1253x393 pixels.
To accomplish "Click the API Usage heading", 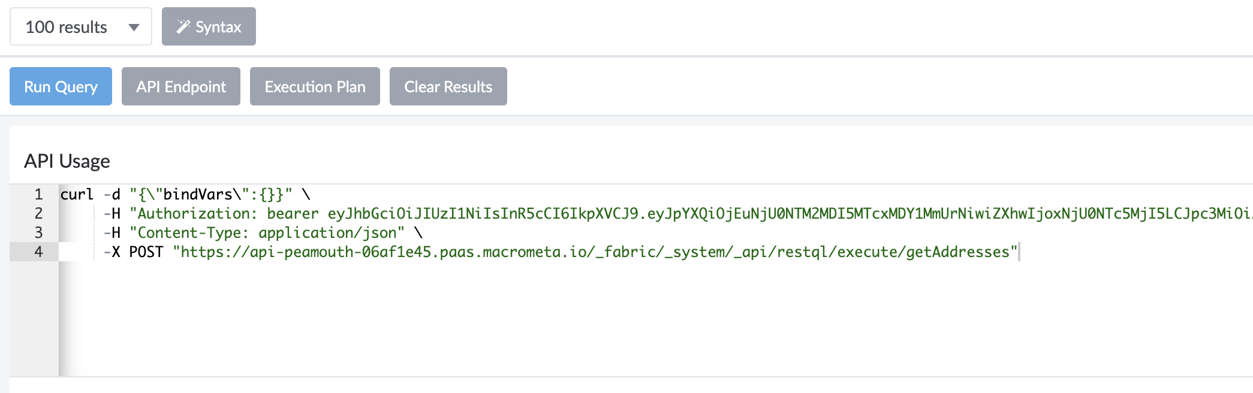I will [67, 161].
